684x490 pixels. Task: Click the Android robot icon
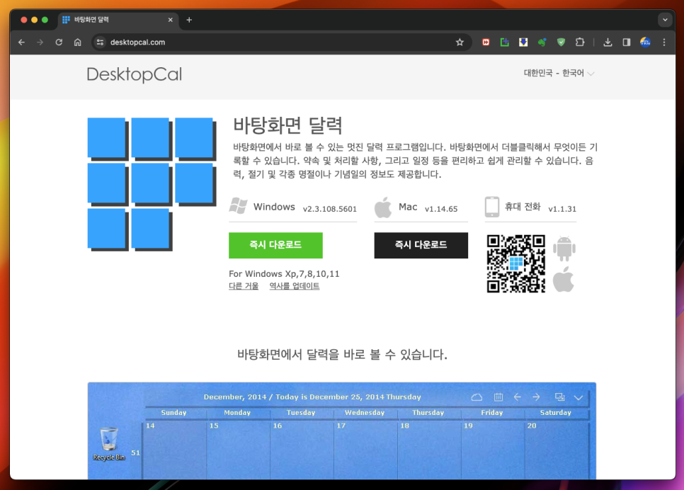(x=564, y=249)
